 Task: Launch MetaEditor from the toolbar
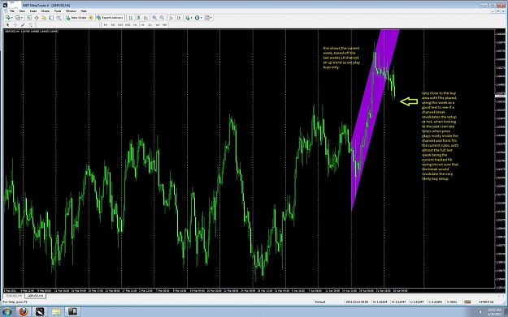click(91, 18)
